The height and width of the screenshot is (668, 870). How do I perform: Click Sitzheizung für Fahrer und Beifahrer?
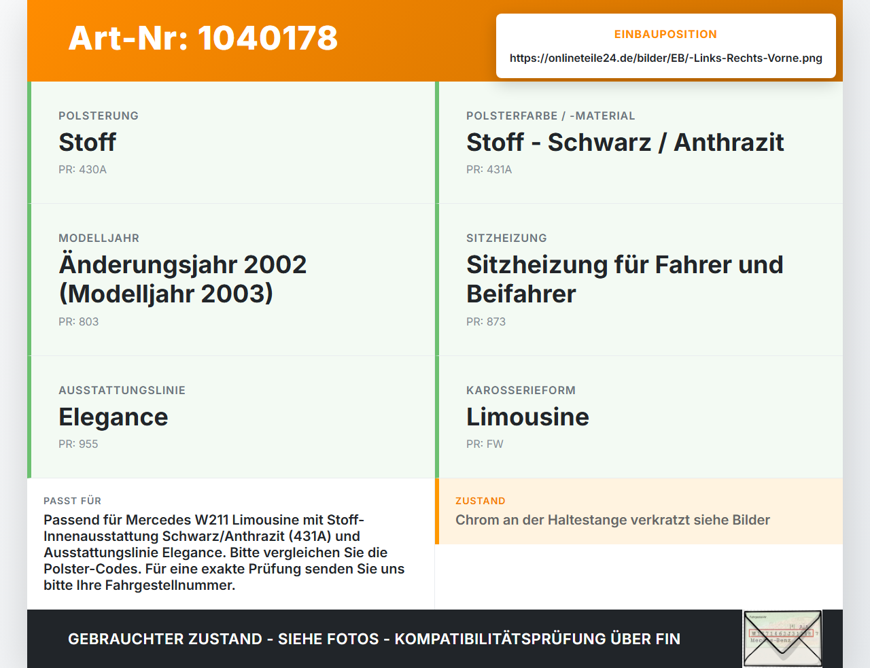pyautogui.click(x=625, y=279)
